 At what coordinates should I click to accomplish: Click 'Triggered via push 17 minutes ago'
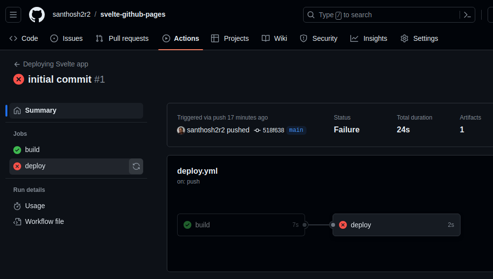(x=222, y=118)
